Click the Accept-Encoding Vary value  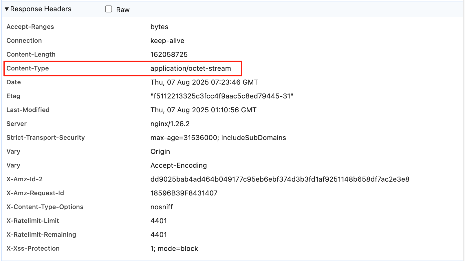pyautogui.click(x=178, y=165)
